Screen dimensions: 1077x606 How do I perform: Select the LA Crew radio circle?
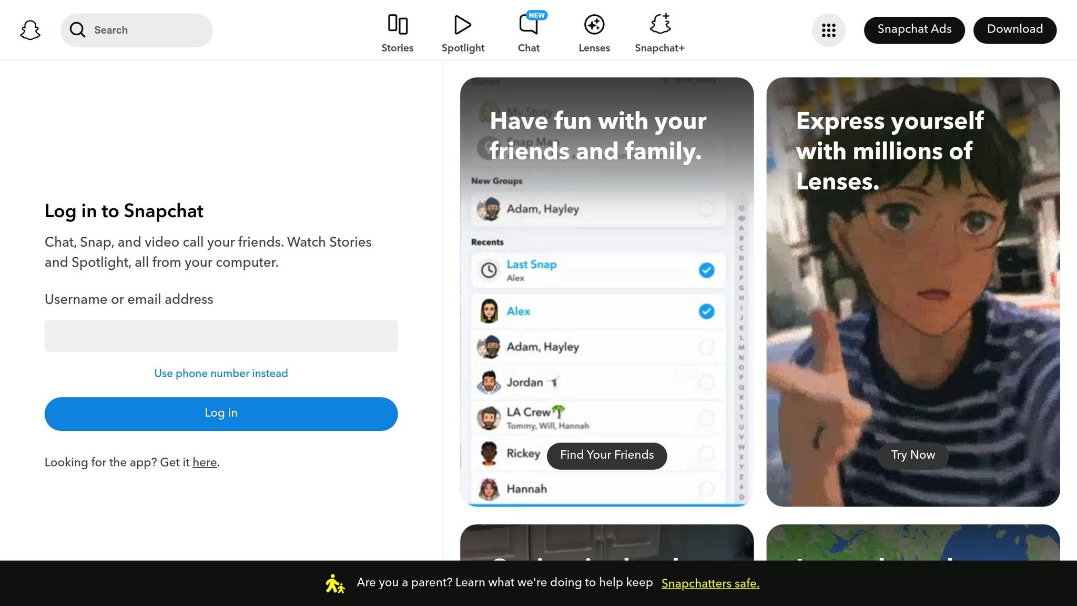click(706, 418)
